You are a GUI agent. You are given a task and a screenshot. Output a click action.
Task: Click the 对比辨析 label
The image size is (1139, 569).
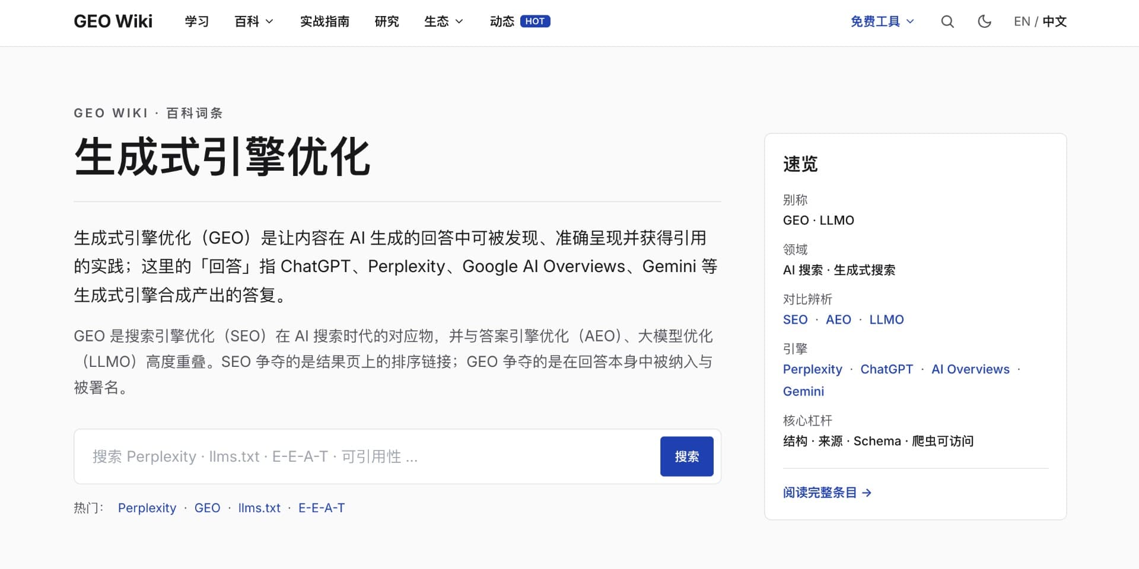[807, 299]
